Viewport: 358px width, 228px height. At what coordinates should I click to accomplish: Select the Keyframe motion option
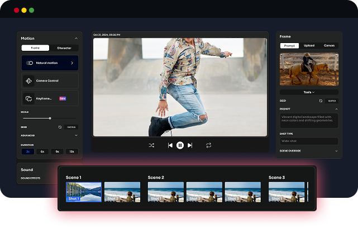click(50, 98)
